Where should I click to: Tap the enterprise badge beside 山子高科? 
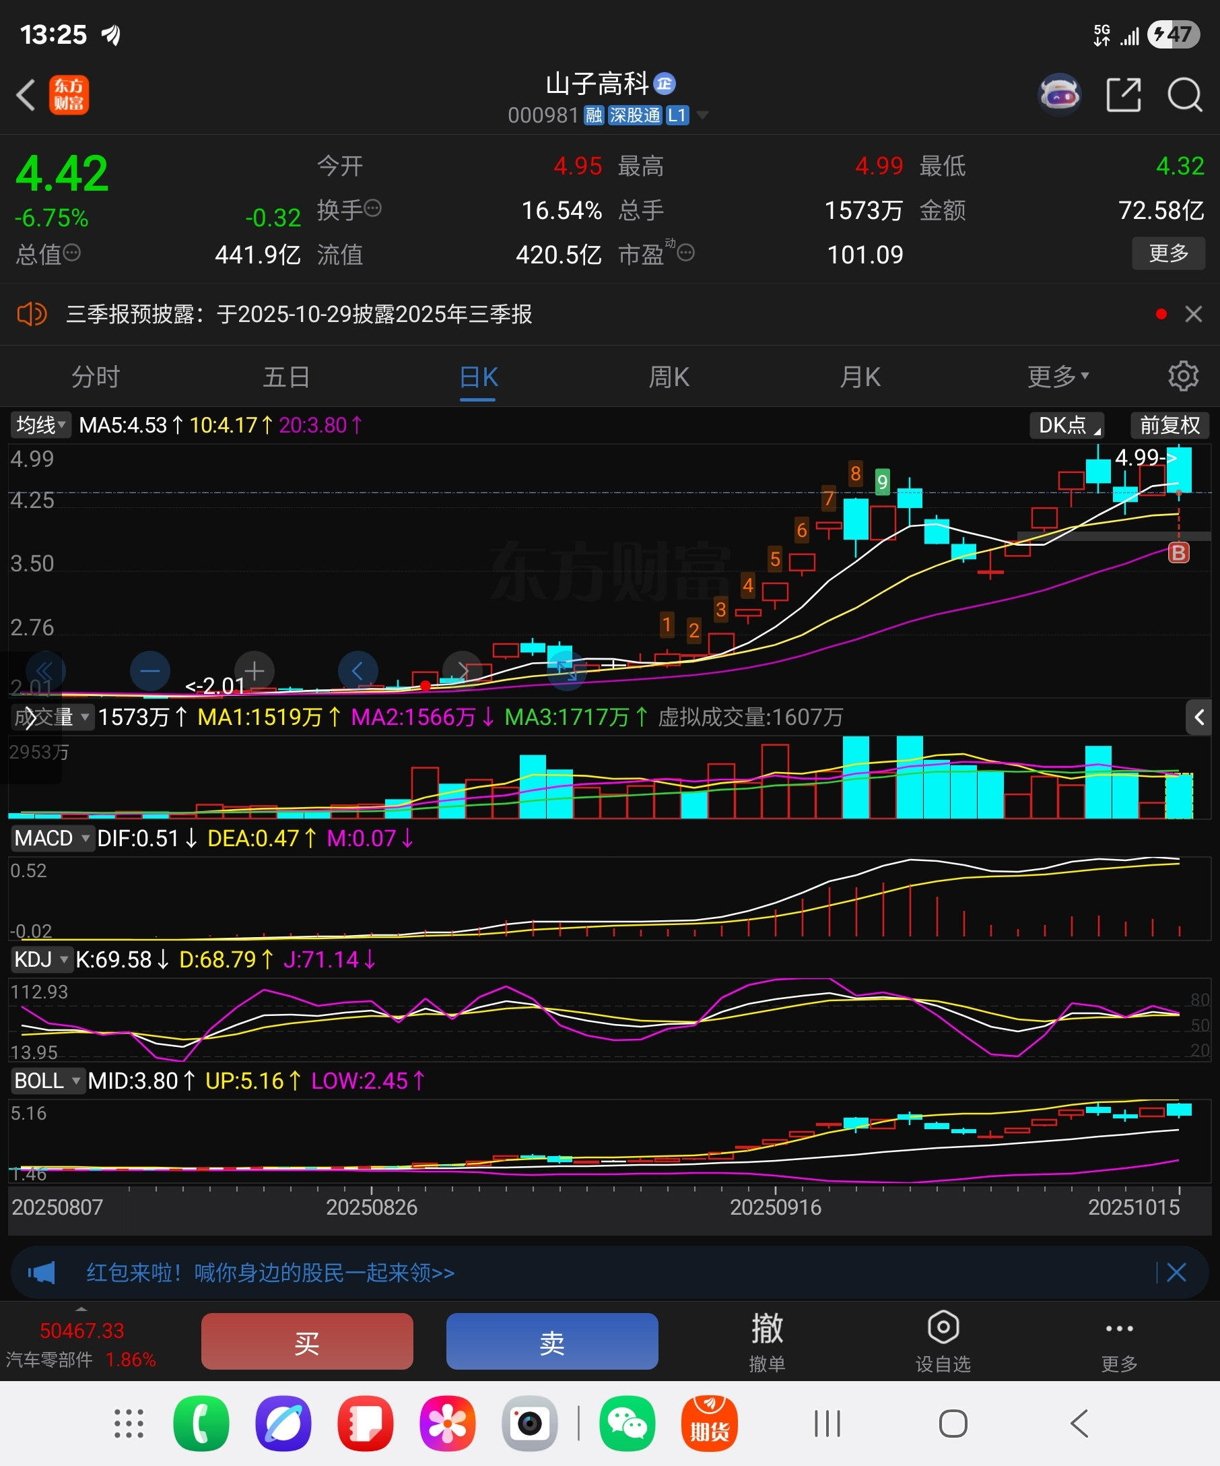click(665, 84)
